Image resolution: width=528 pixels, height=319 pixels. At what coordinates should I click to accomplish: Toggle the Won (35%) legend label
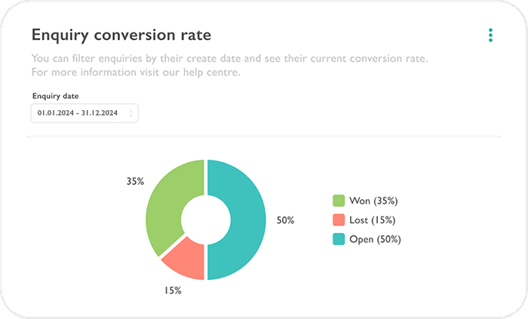(373, 201)
